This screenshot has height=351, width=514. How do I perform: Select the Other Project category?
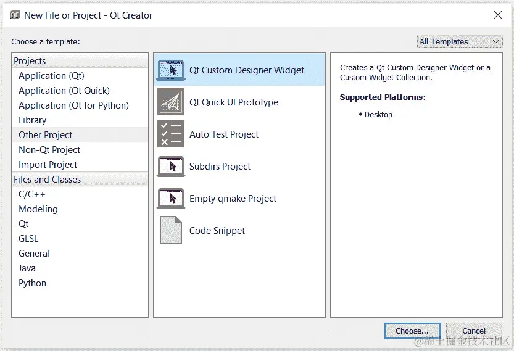[x=80, y=134]
